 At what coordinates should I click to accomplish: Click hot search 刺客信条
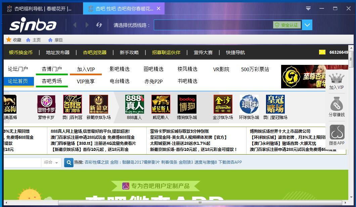click(x=169, y=162)
